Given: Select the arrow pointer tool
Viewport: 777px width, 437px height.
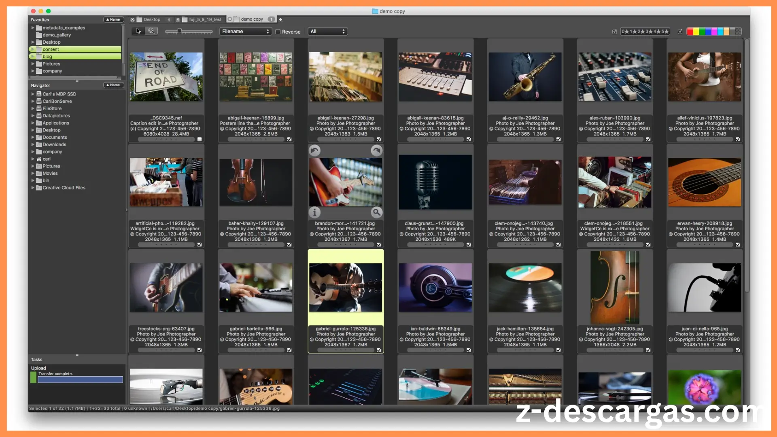Looking at the screenshot, I should click(138, 31).
